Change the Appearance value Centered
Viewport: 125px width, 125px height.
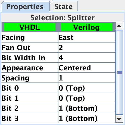(x=87, y=68)
